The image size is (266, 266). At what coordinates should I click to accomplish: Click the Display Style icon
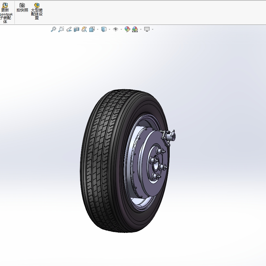tap(104, 29)
